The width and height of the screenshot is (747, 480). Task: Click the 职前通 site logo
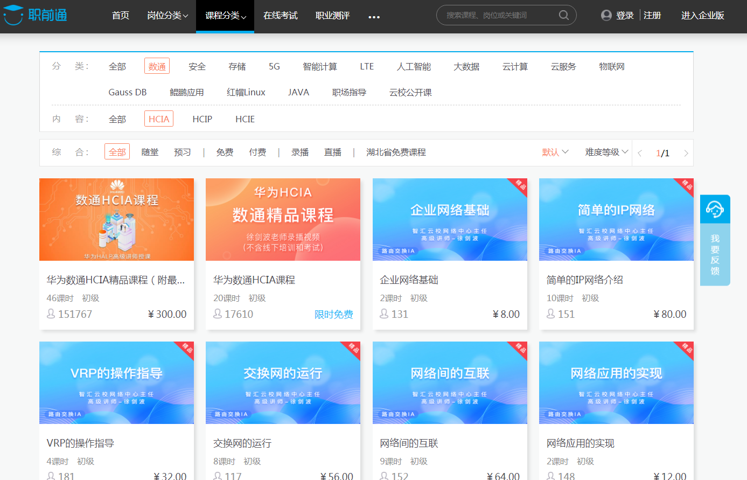coord(36,15)
